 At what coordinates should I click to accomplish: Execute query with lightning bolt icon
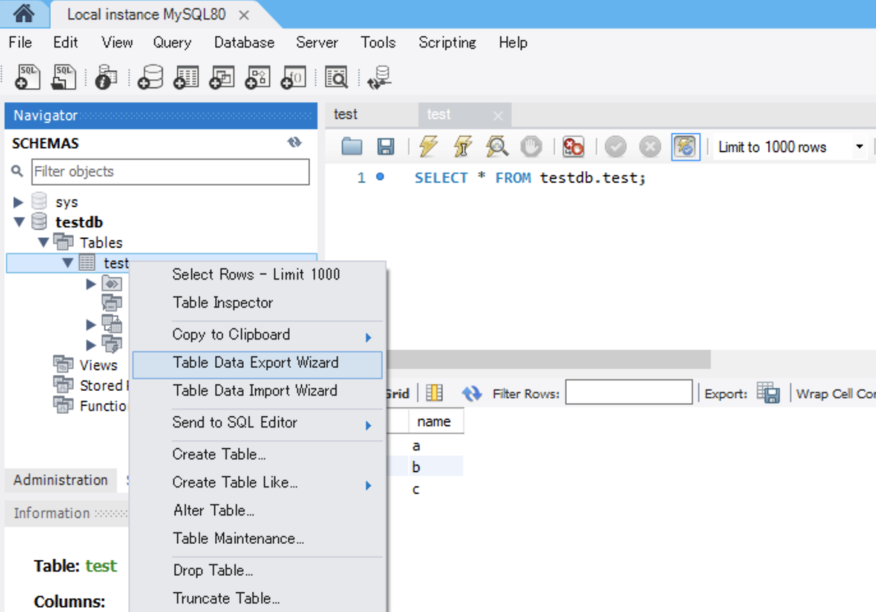[428, 146]
